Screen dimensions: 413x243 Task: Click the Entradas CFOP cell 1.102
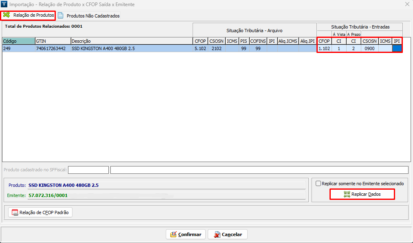pos(324,48)
